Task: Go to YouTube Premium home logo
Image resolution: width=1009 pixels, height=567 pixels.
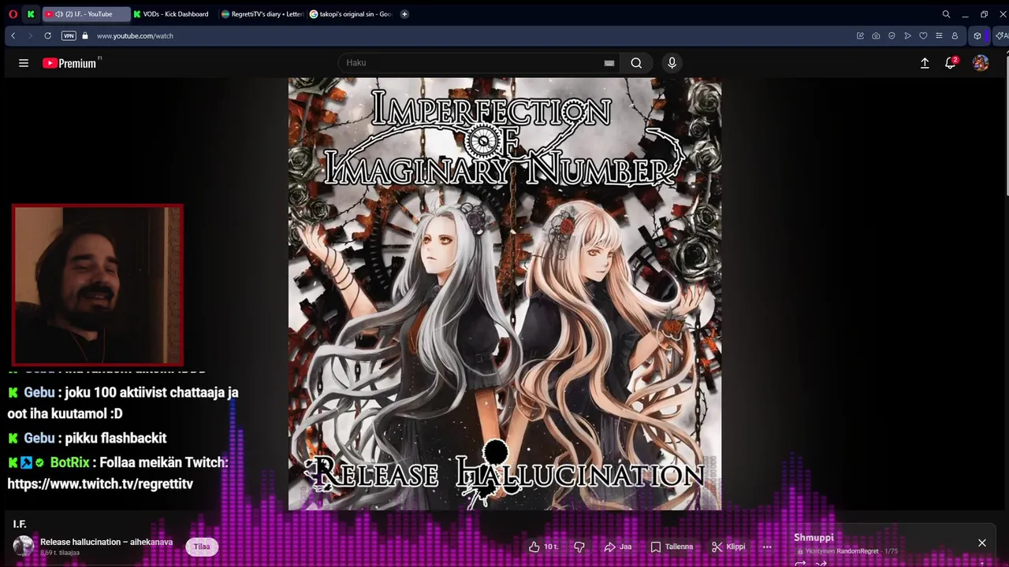Action: 71,63
